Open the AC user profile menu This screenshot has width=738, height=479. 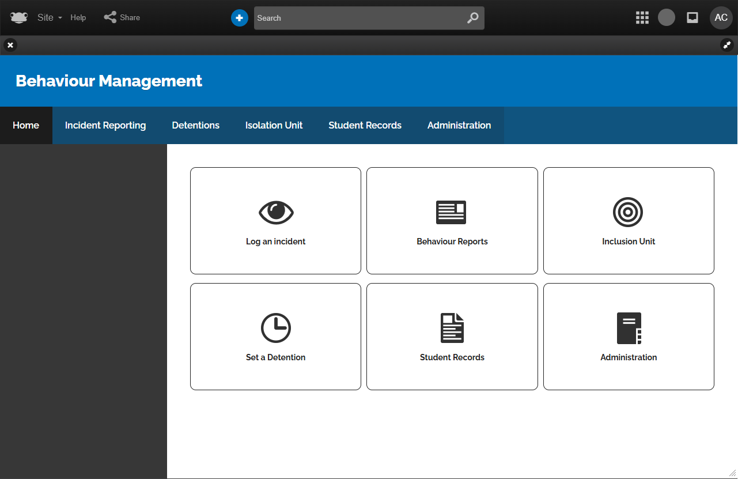(x=721, y=18)
